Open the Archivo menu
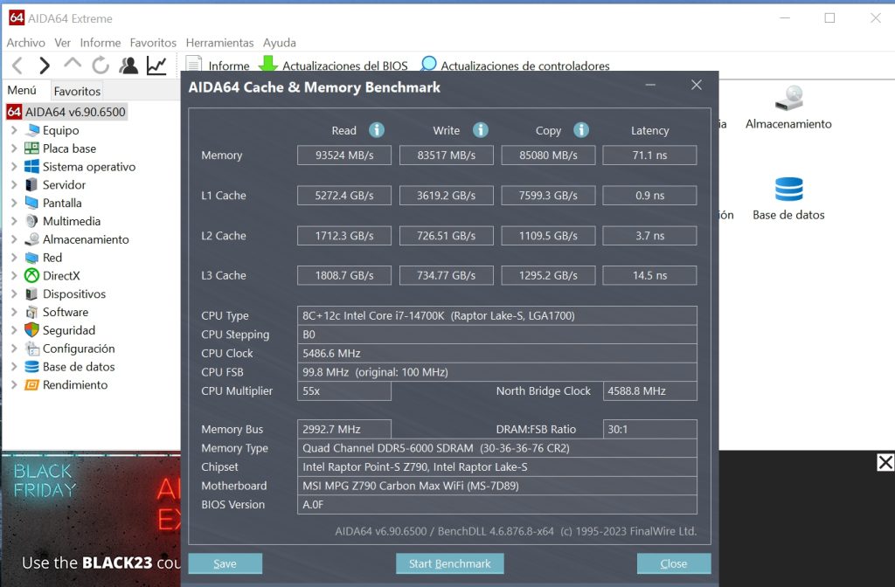The image size is (895, 587). (25, 43)
